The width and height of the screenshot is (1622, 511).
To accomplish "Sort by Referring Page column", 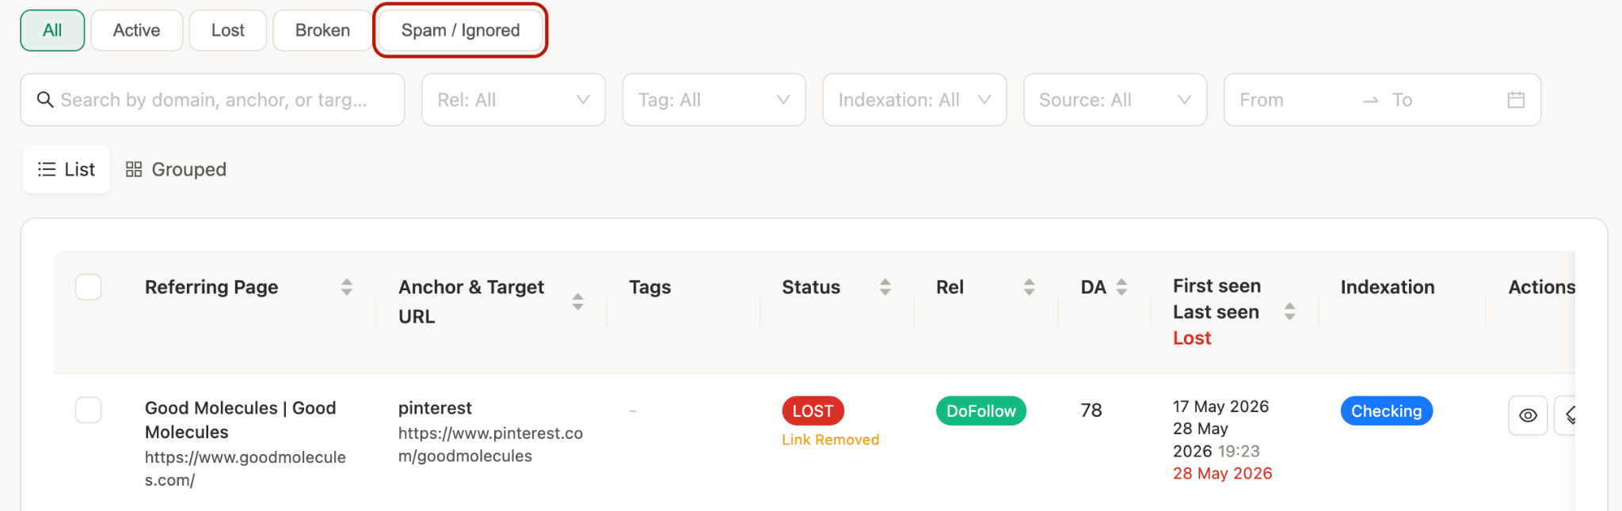I will pyautogui.click(x=347, y=287).
